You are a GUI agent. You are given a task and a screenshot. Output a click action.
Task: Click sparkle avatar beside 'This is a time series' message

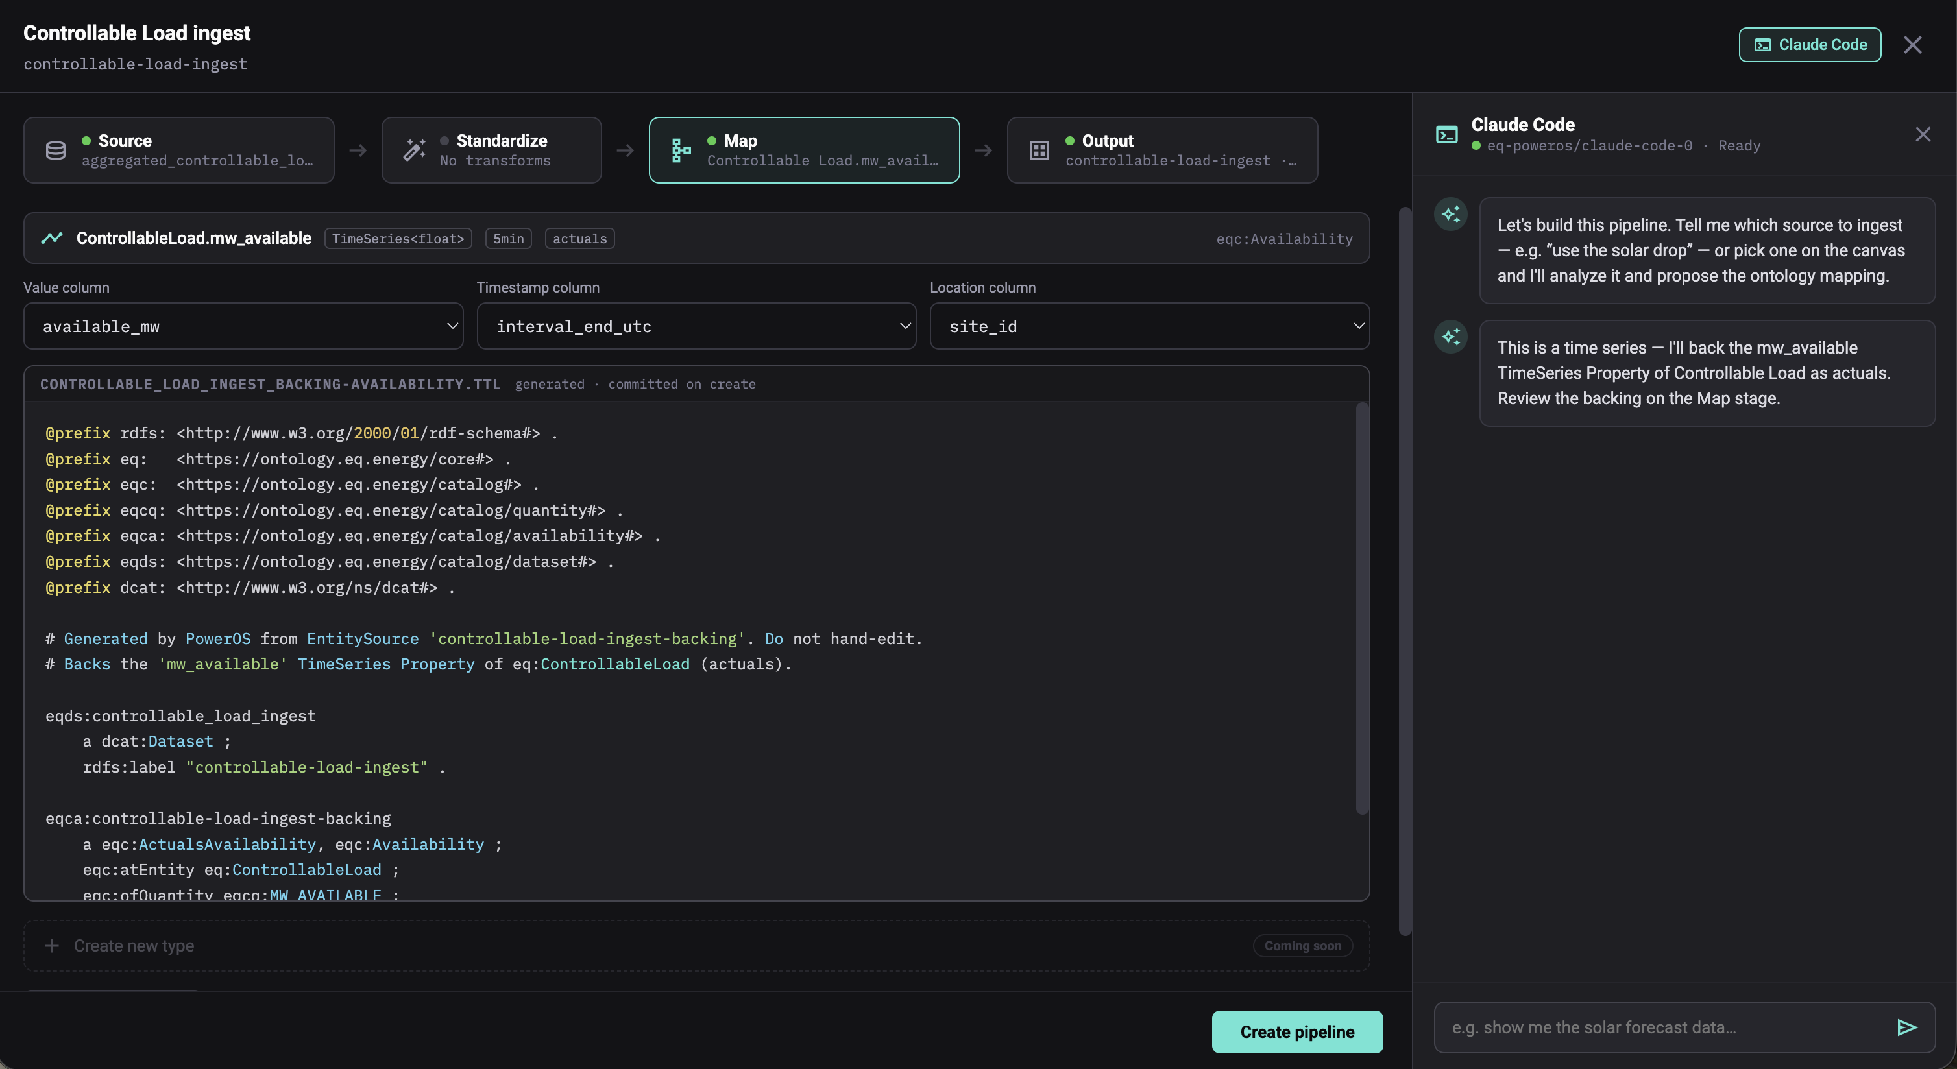pyautogui.click(x=1450, y=337)
